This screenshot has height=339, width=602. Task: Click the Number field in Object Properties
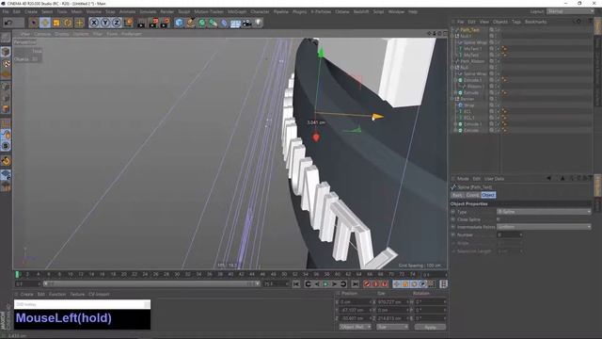[x=509, y=234]
